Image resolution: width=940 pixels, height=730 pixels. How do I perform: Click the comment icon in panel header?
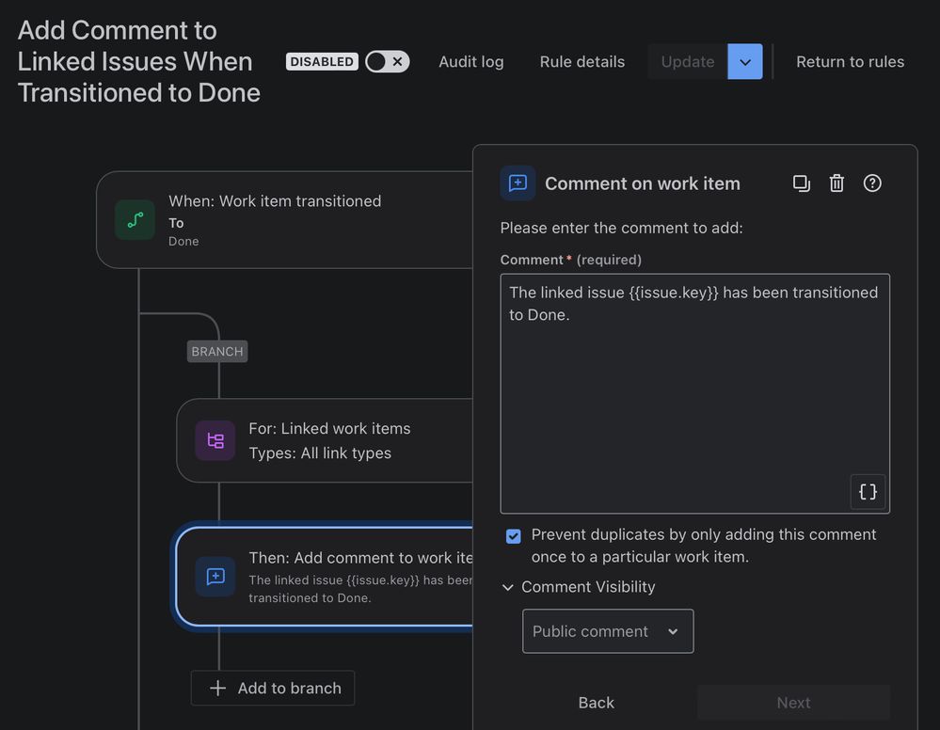pos(518,183)
